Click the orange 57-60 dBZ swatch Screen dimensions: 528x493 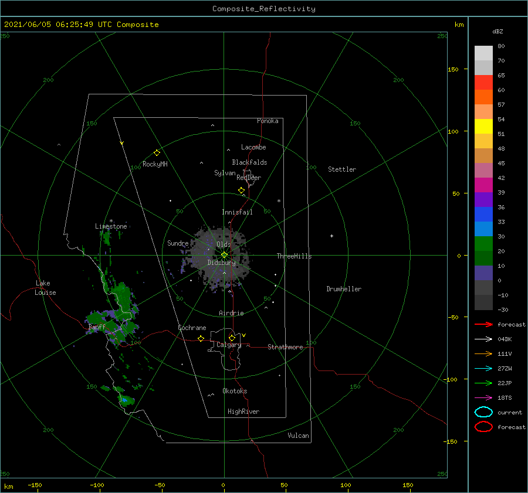point(483,97)
